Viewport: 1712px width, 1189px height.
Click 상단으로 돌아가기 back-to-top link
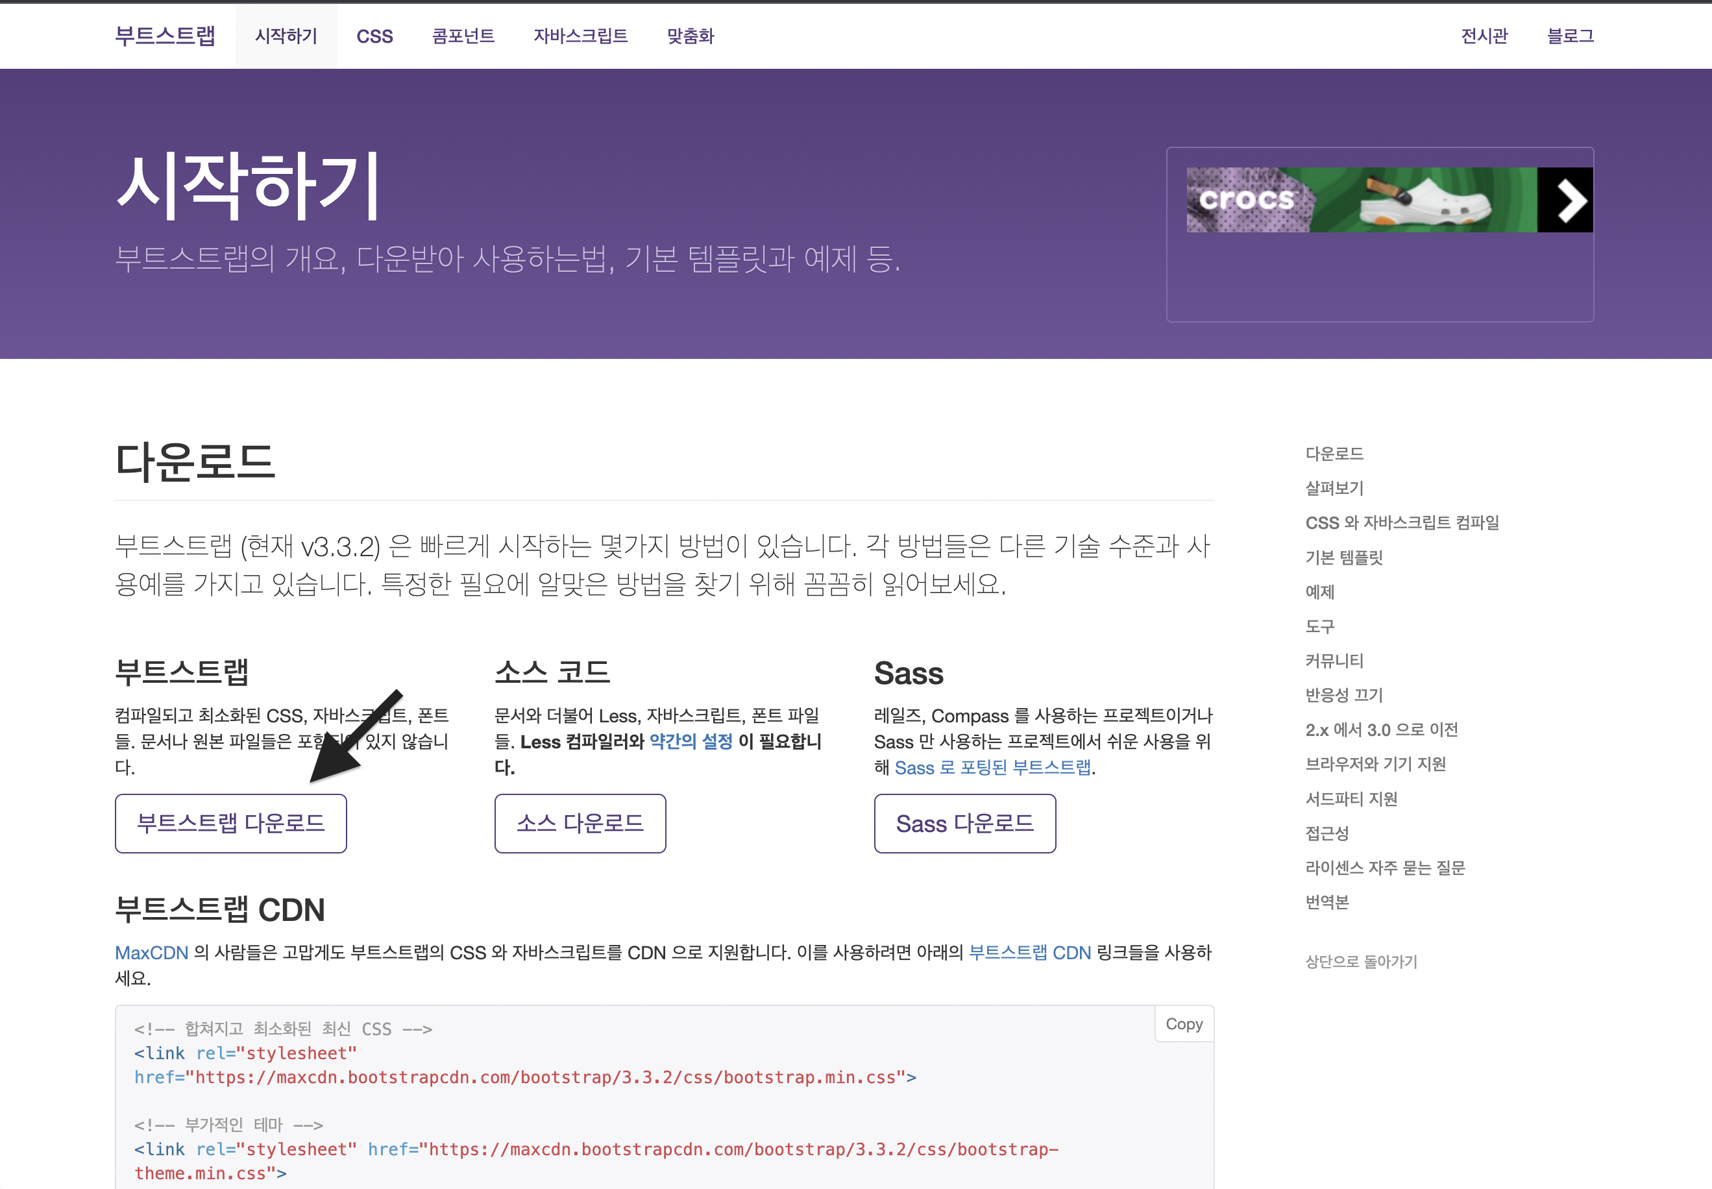[x=1361, y=962]
